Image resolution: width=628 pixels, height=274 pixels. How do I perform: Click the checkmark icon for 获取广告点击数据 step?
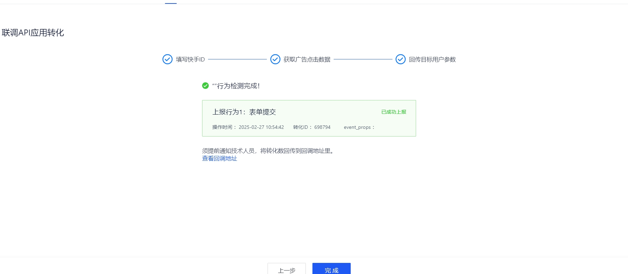pos(275,59)
